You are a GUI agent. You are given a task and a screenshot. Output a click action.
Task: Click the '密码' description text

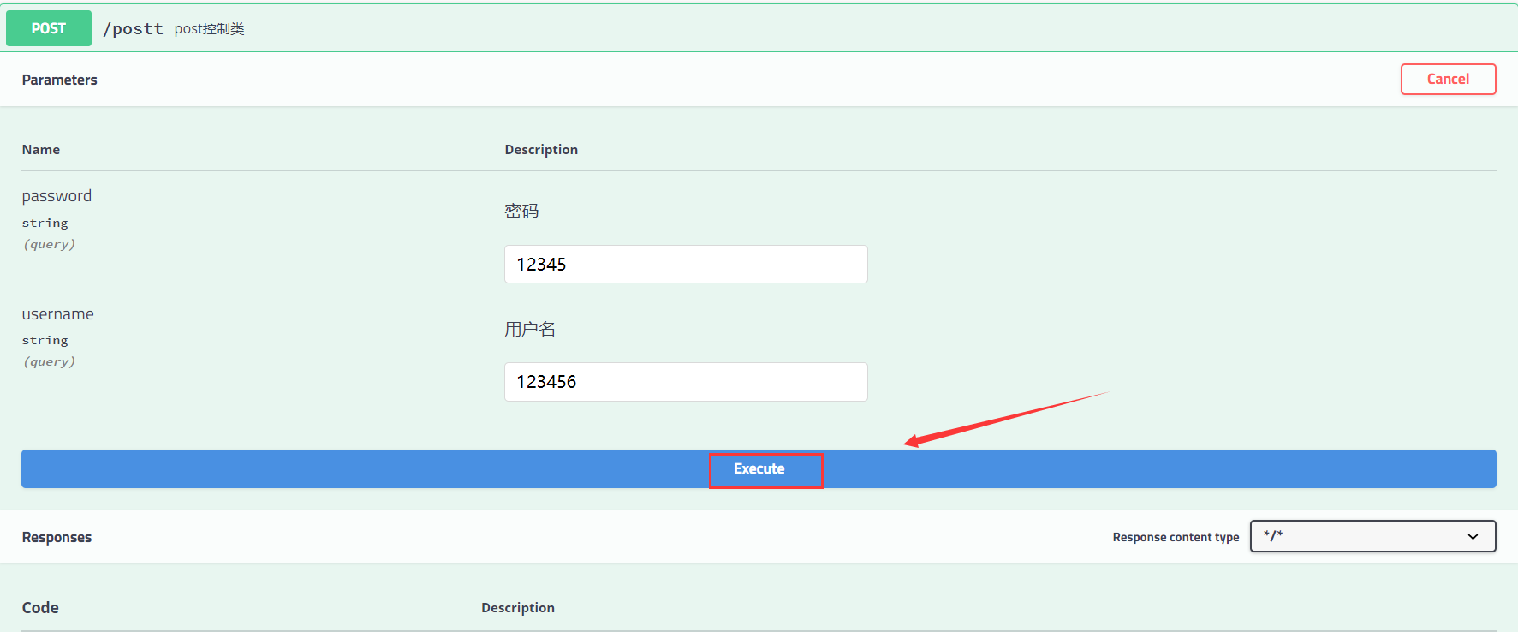[521, 211]
